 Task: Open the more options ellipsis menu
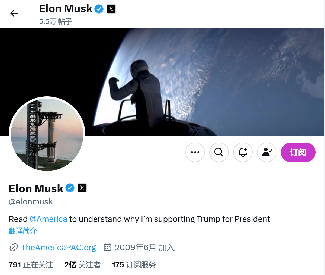(x=195, y=152)
